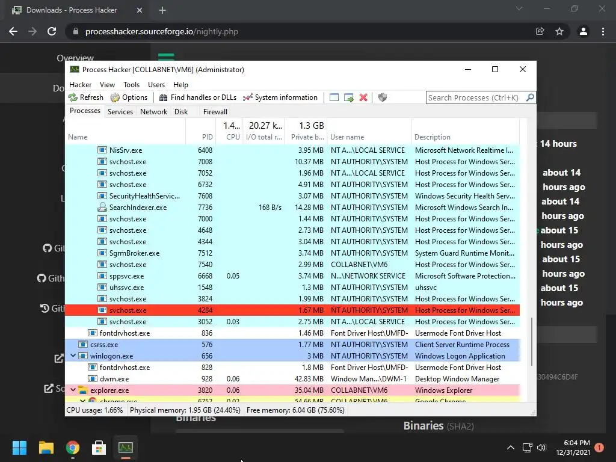Open File Explorer from taskbar

pyautogui.click(x=46, y=448)
